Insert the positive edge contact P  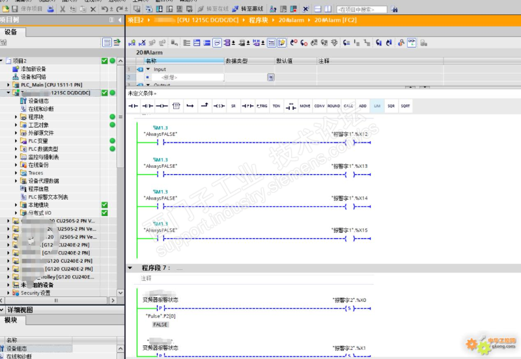tap(247, 106)
